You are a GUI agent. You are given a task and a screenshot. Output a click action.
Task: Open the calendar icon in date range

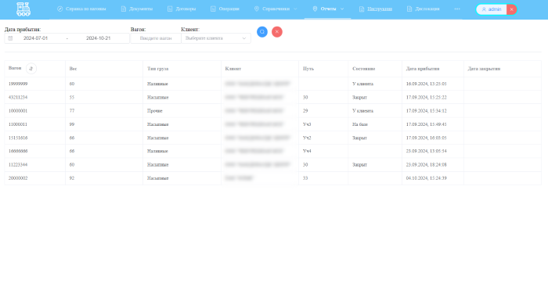10,38
